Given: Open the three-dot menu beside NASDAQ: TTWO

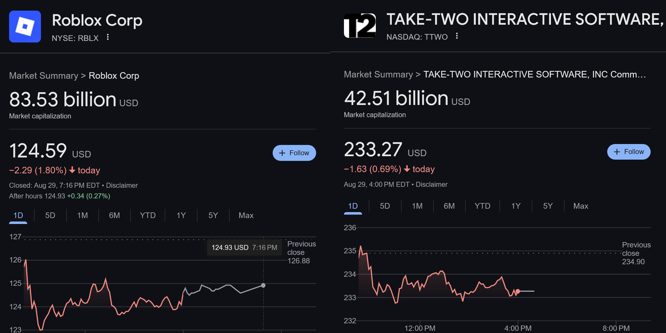Looking at the screenshot, I should pos(457,36).
